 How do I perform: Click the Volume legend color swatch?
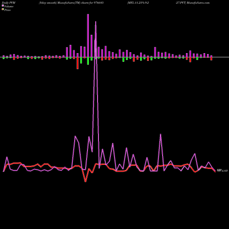[x=3, y=5]
